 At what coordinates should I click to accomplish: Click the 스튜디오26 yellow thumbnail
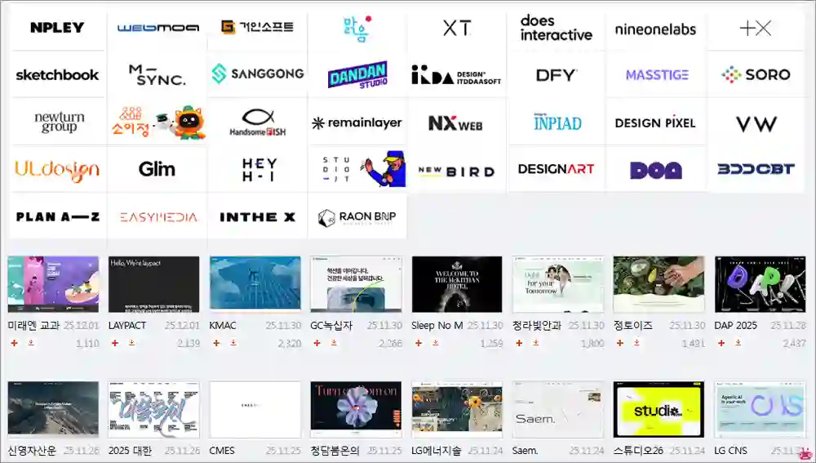point(659,410)
